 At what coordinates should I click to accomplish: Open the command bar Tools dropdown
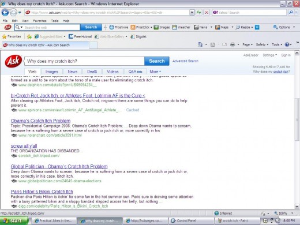[x=277, y=44]
